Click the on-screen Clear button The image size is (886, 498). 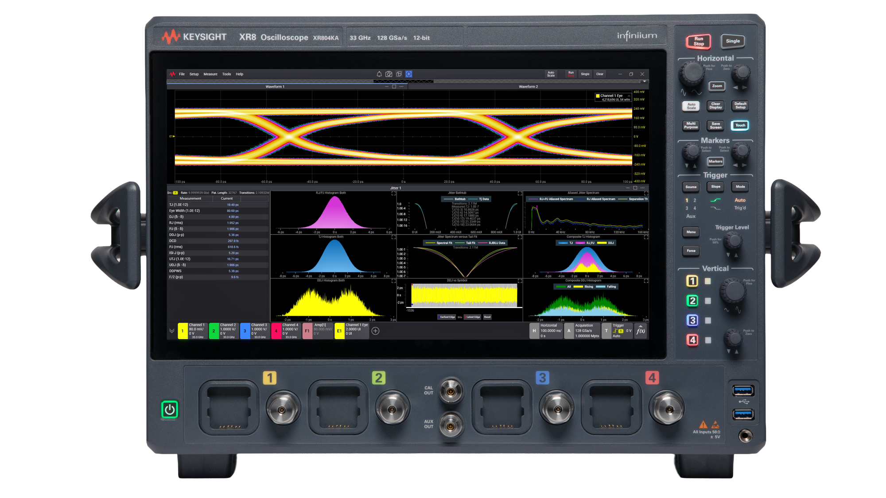[599, 74]
